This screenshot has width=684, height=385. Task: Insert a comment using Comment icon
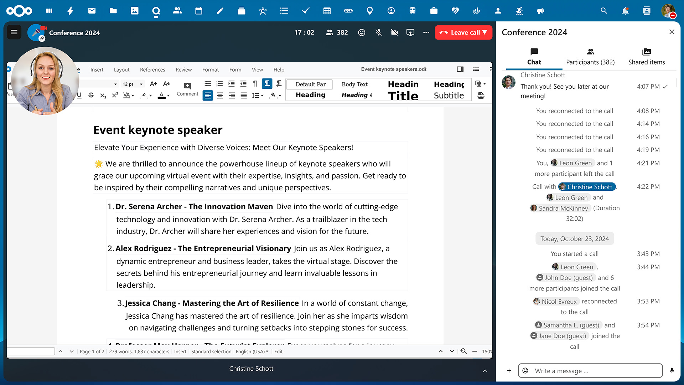click(x=187, y=89)
